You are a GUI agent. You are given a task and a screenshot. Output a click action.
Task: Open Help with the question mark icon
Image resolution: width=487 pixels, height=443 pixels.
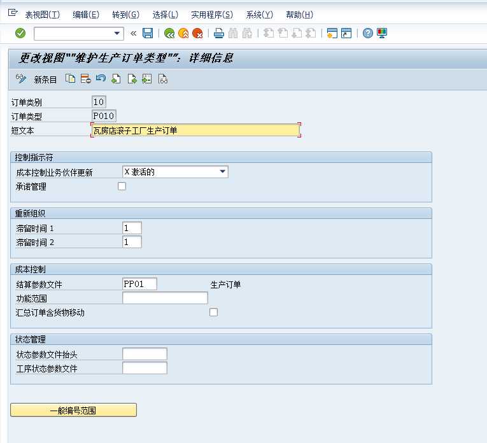[x=368, y=33]
